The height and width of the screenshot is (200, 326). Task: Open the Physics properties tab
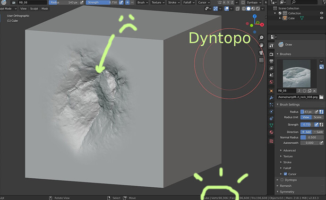pyautogui.click(x=271, y=112)
